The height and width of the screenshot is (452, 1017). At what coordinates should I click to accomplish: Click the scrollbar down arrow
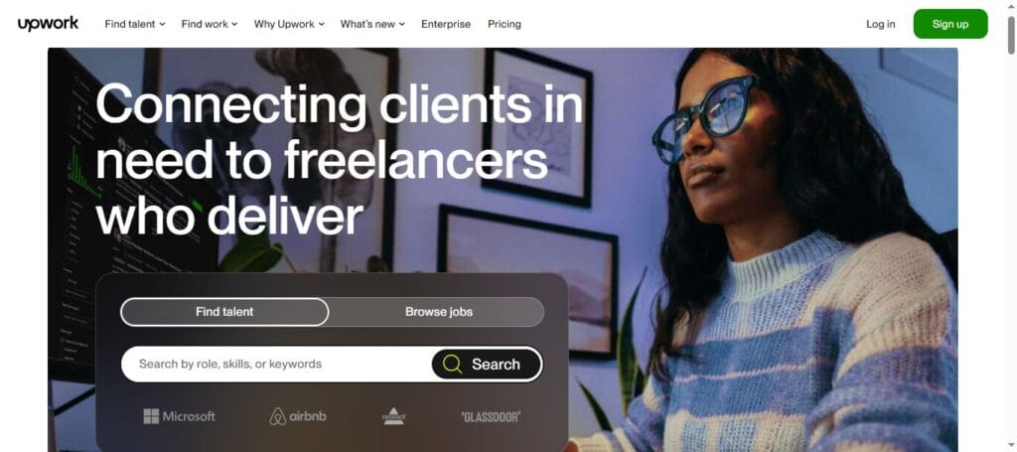pos(1011,445)
